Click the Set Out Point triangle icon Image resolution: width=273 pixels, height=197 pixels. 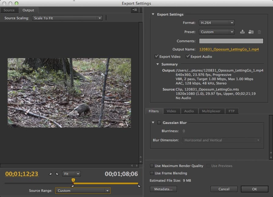tap(57, 173)
